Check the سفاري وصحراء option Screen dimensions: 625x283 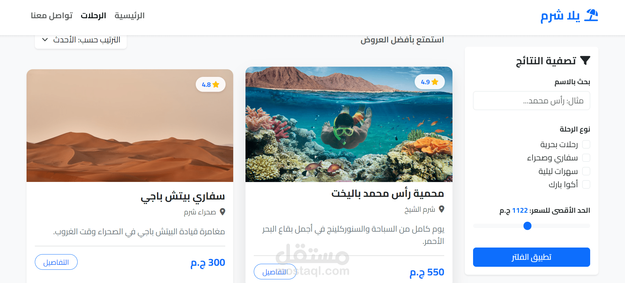click(x=586, y=158)
